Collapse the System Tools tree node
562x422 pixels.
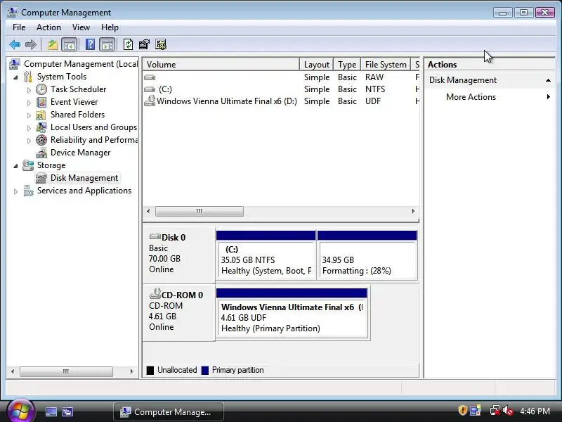15,77
